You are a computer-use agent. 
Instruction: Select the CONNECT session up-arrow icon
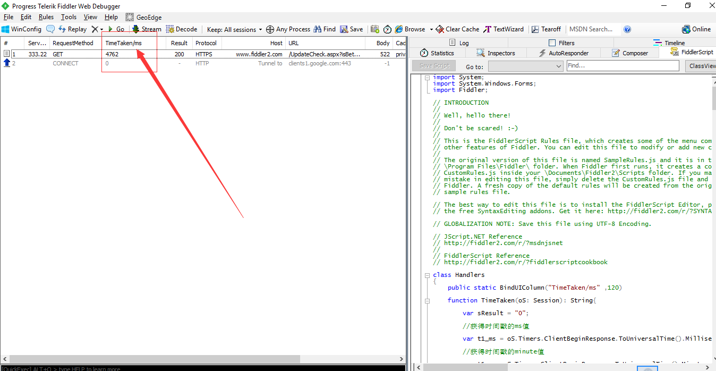click(x=7, y=63)
